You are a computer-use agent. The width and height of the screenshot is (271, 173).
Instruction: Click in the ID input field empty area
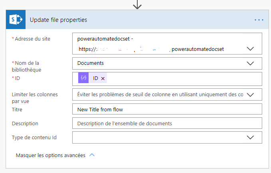183,79
